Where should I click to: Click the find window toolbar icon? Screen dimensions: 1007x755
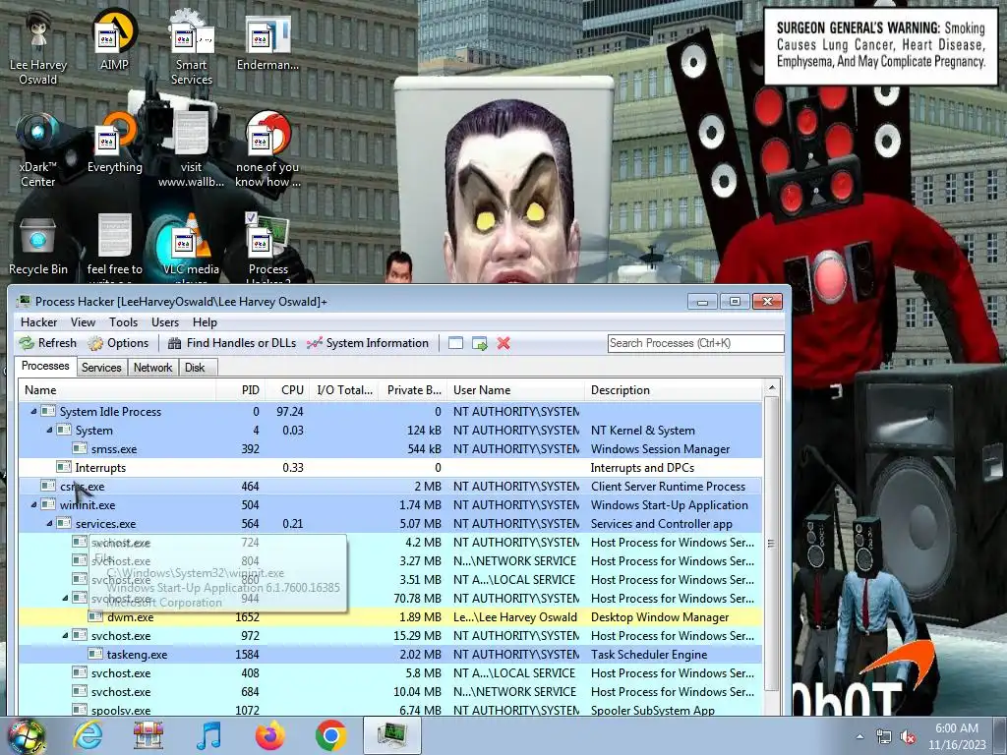[x=455, y=343]
